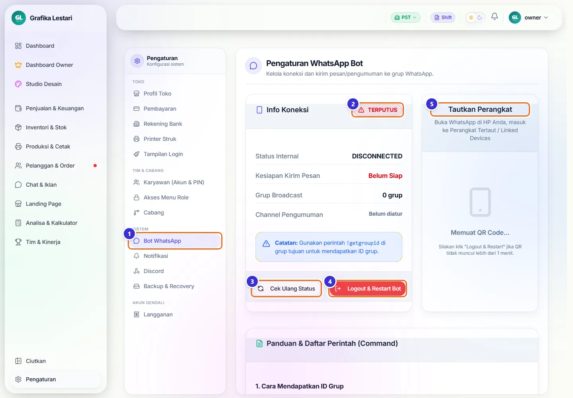
Task: Open notifications bell icon
Action: point(495,17)
